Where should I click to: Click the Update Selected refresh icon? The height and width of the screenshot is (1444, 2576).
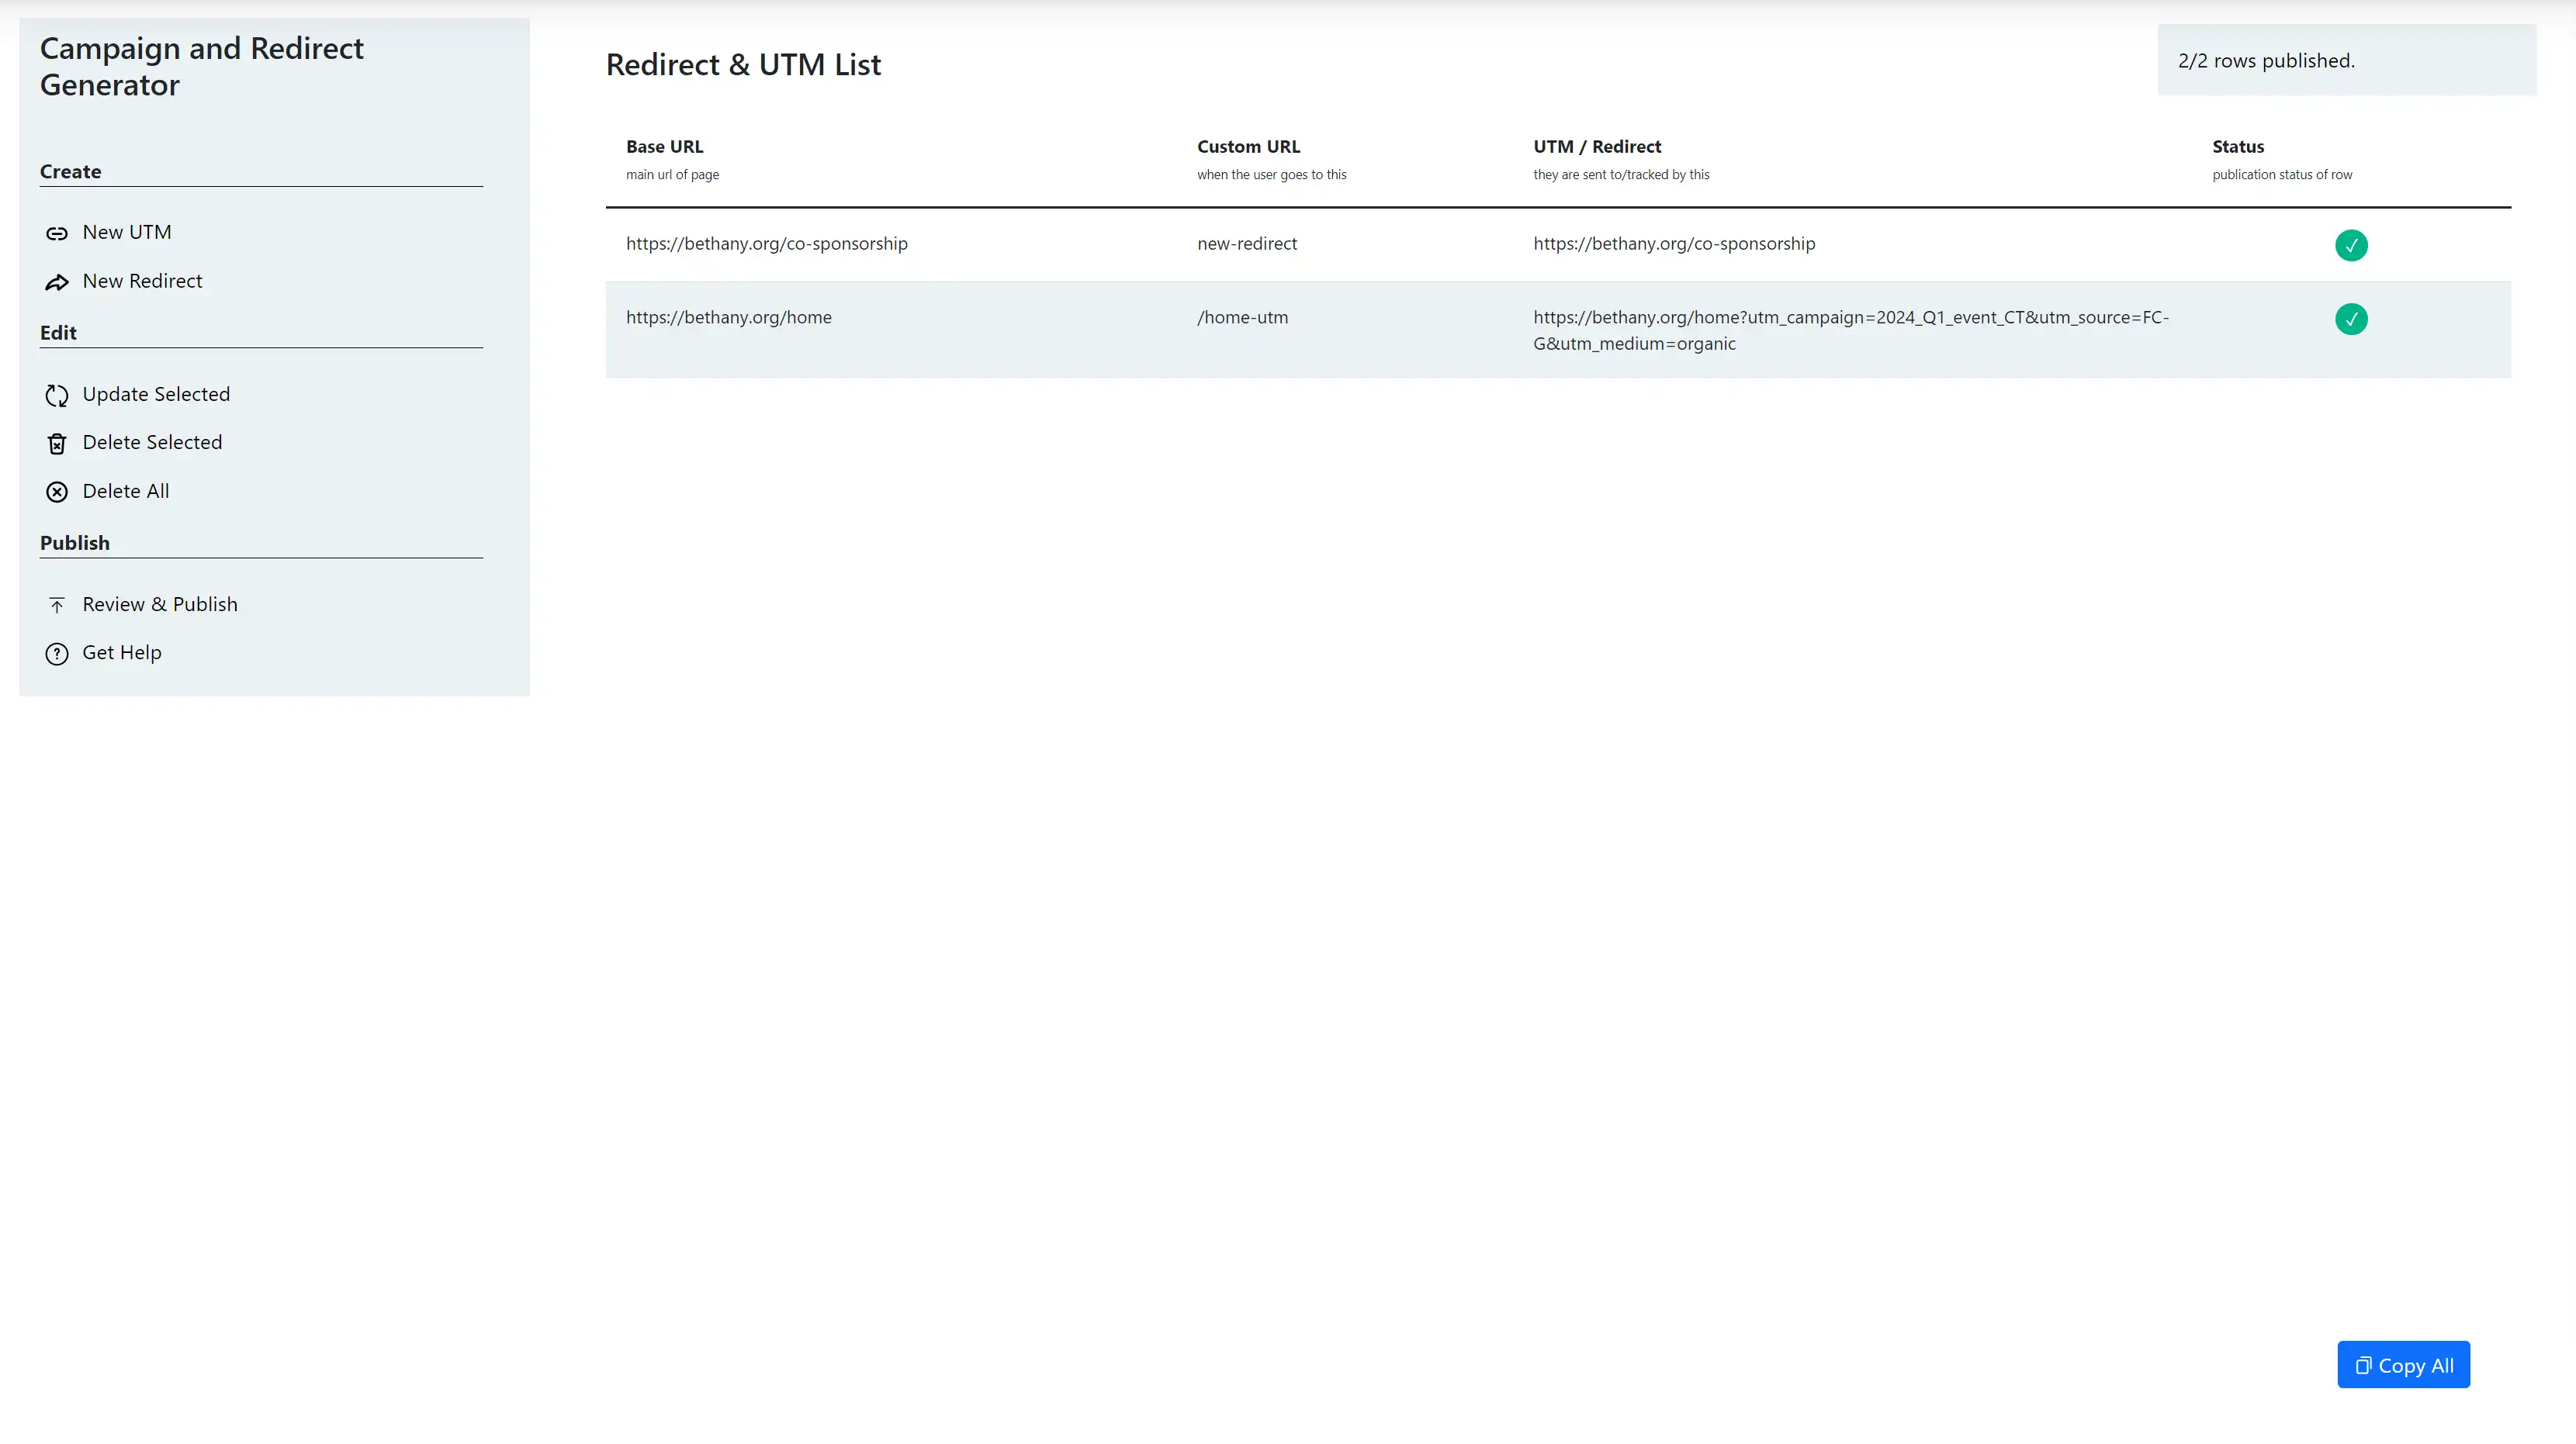click(x=57, y=396)
